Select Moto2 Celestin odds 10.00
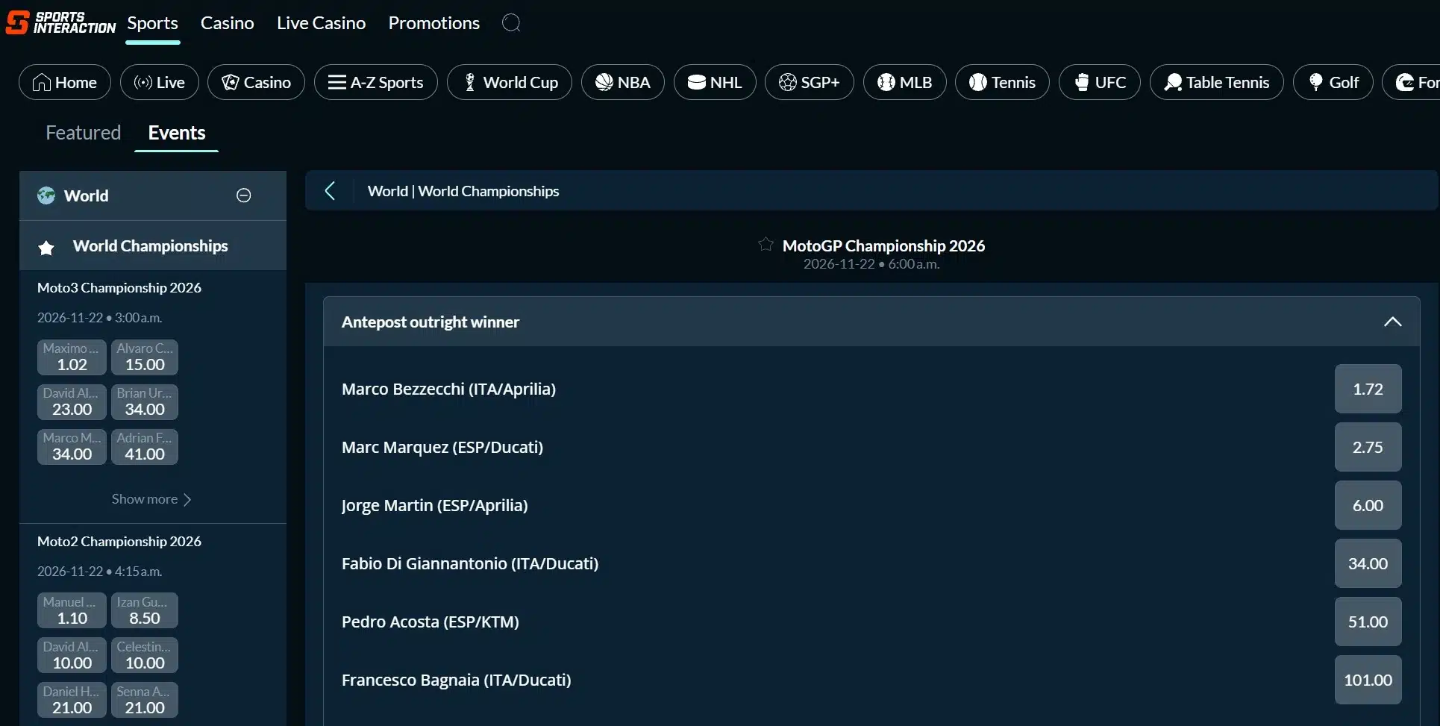Image resolution: width=1440 pixels, height=726 pixels. pos(145,656)
